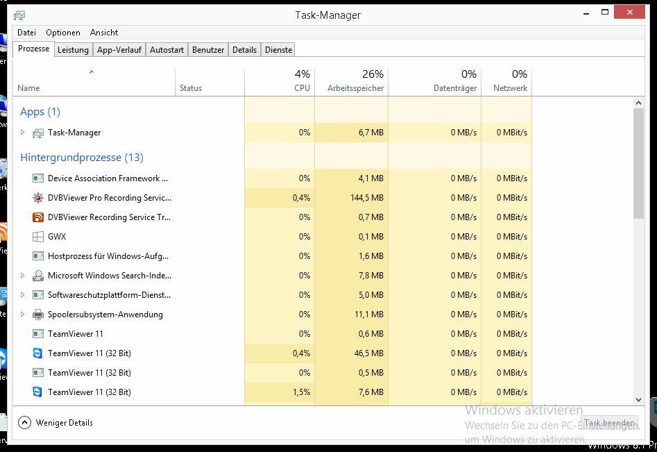
Task: Click the 46,5 MB memory value
Action: [x=368, y=353]
